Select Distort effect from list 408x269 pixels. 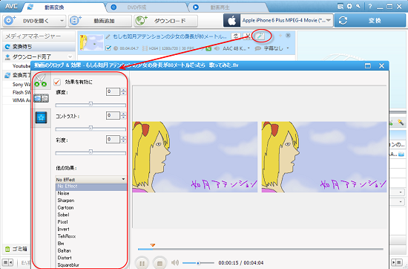click(65, 258)
